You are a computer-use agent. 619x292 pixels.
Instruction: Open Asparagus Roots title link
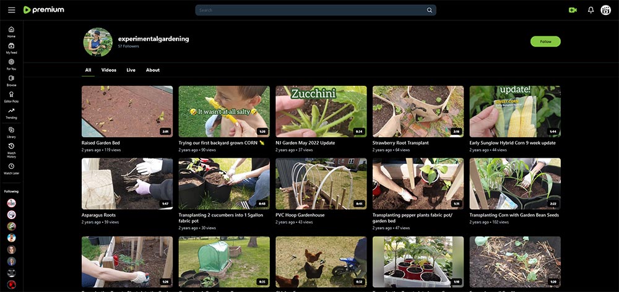(x=98, y=215)
